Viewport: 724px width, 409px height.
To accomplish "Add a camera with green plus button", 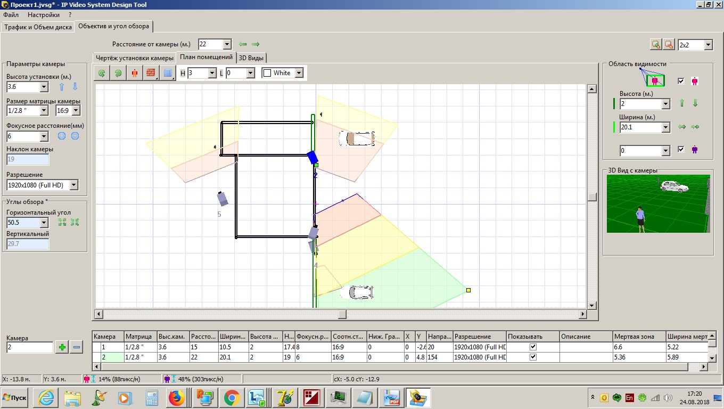I will coord(62,347).
